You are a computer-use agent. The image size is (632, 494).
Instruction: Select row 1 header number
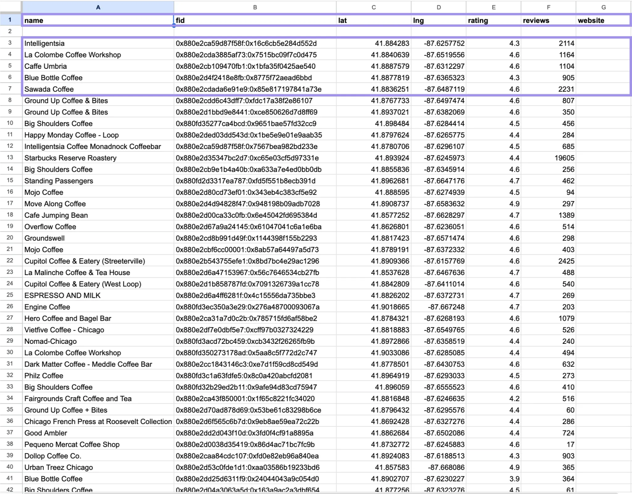point(10,20)
